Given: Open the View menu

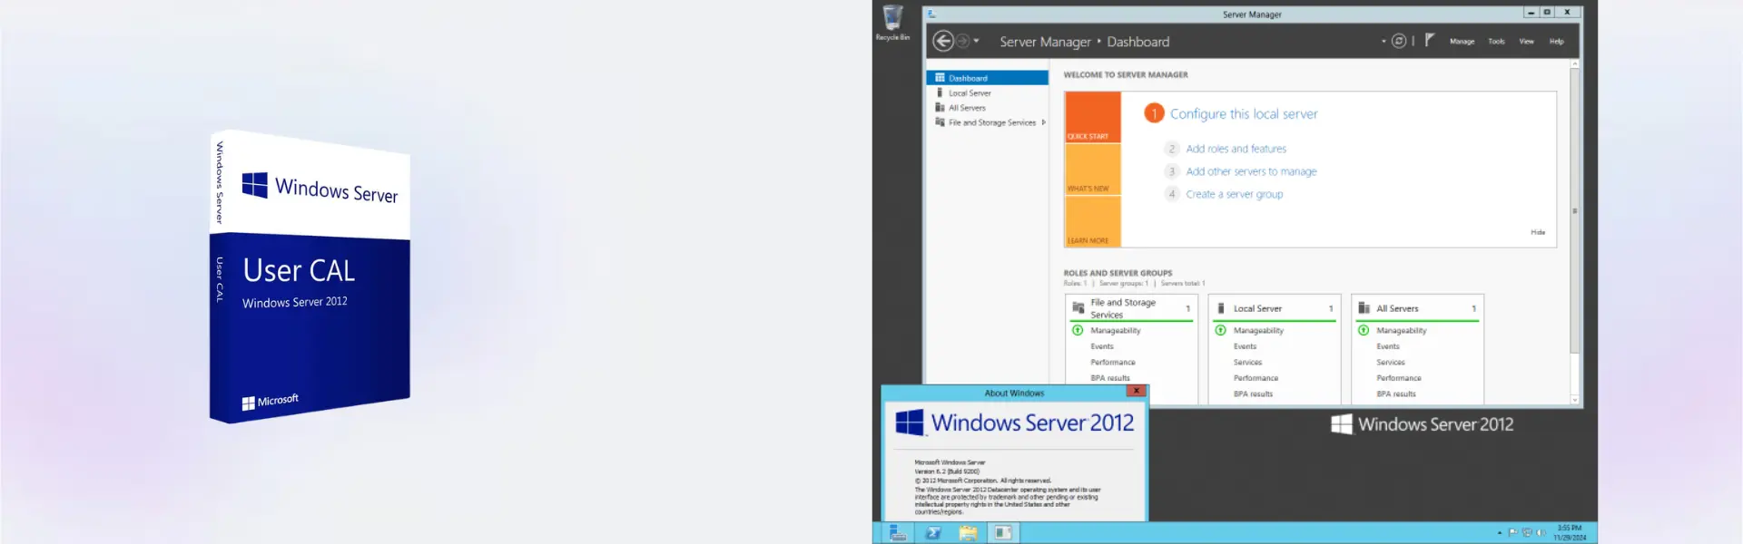Looking at the screenshot, I should [1527, 42].
